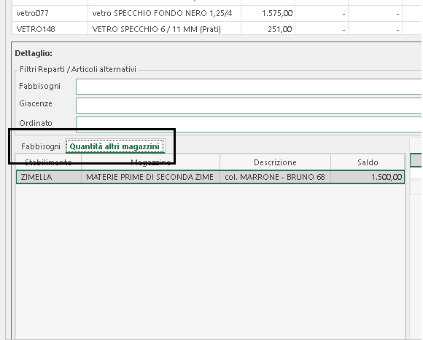Image resolution: width=423 pixels, height=340 pixels.
Task: Click the Fabbisogni filter input field
Action: point(249,87)
